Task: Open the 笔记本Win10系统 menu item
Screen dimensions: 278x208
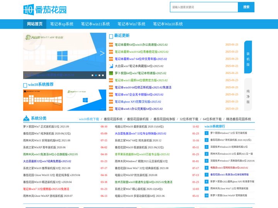Action: (168, 24)
